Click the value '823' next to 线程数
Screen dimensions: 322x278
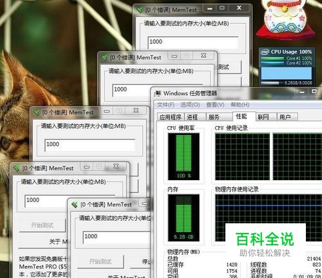tap(317, 264)
